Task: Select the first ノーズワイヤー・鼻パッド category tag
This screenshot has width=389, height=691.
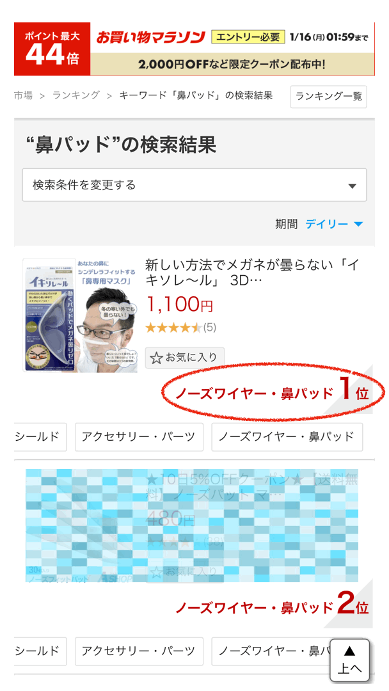Action: [x=287, y=437]
